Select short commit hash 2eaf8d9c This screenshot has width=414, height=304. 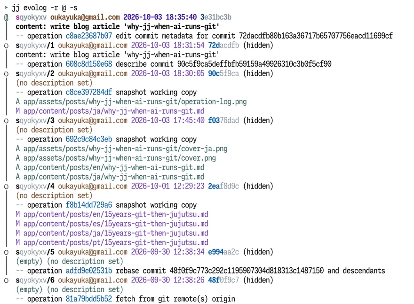(223, 187)
